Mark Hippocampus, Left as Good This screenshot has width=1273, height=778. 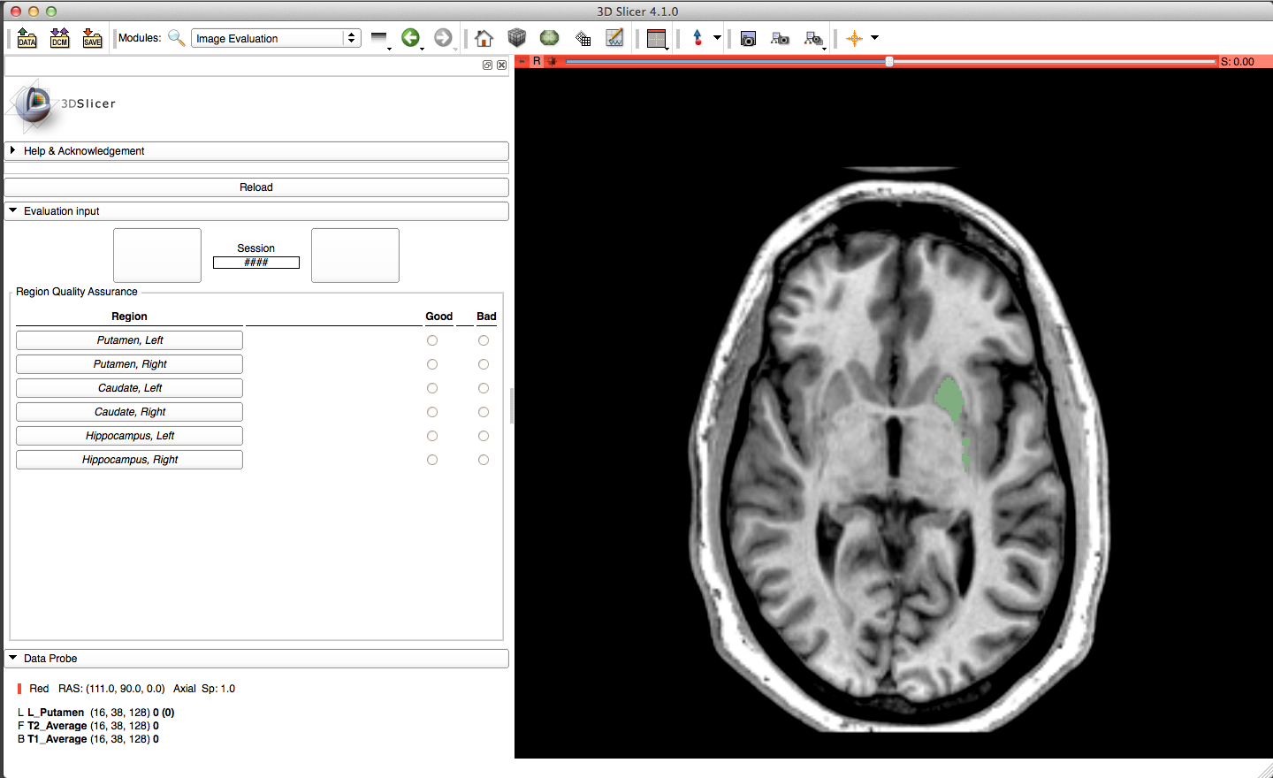tap(432, 436)
